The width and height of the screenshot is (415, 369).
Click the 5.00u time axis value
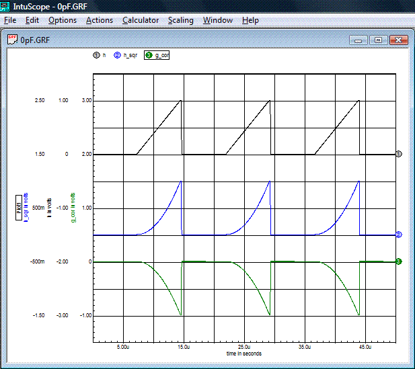(123, 347)
